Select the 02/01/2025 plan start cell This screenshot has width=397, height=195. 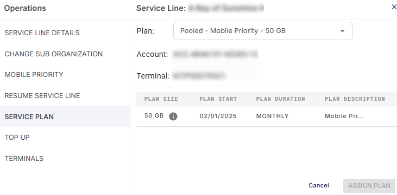click(x=218, y=116)
